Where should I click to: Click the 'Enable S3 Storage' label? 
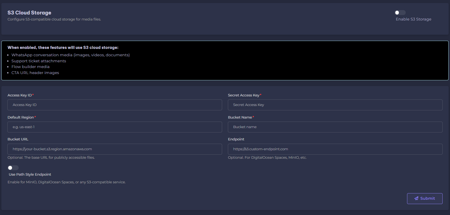413,19
